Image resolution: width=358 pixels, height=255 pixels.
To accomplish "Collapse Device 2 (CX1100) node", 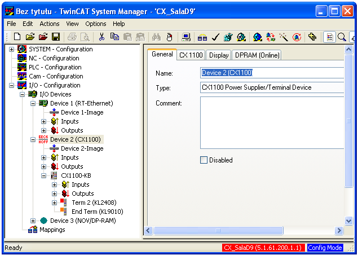I will coord(33,139).
